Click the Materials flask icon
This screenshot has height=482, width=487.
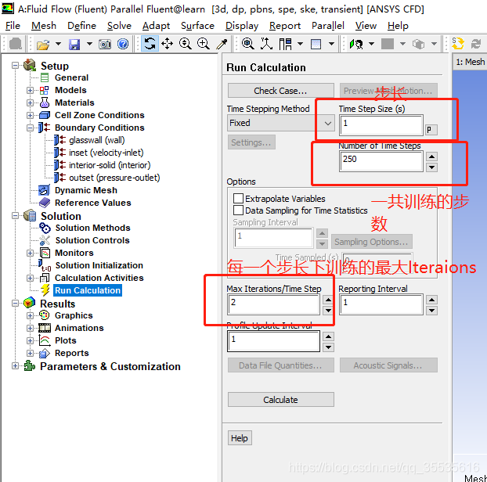[45, 103]
